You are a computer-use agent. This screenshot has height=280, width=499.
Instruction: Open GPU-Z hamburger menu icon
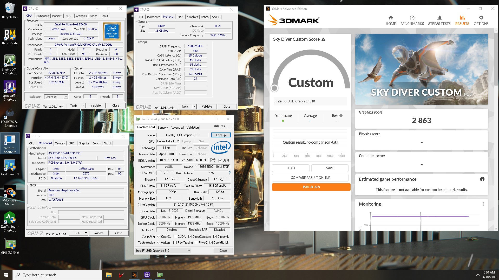(x=230, y=126)
